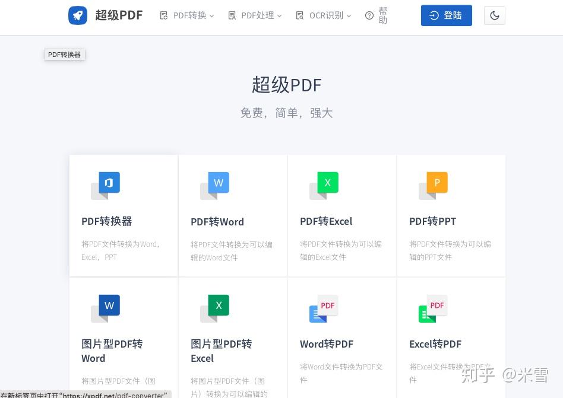Click the 超级PDF rocket logo icon

78,15
